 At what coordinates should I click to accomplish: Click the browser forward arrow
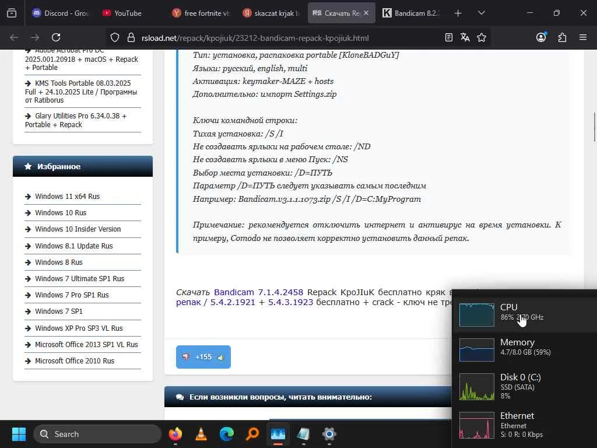tap(35, 37)
